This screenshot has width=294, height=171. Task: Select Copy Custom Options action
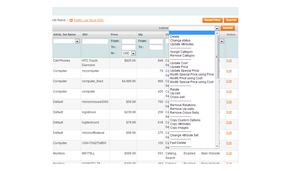click(x=185, y=120)
